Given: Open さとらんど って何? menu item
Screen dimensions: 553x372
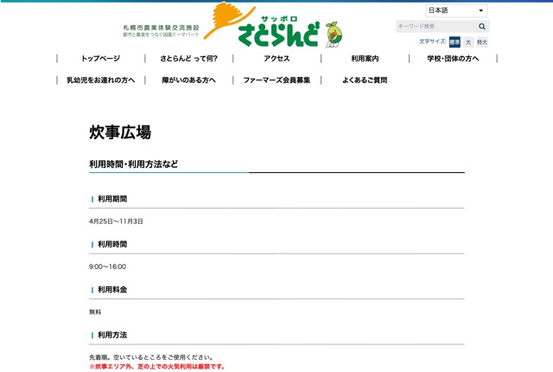Looking at the screenshot, I should click(188, 59).
